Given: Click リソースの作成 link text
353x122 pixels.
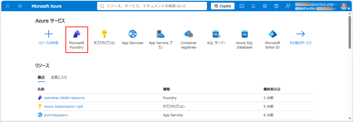Looking at the screenshot, I should pos(48,43).
